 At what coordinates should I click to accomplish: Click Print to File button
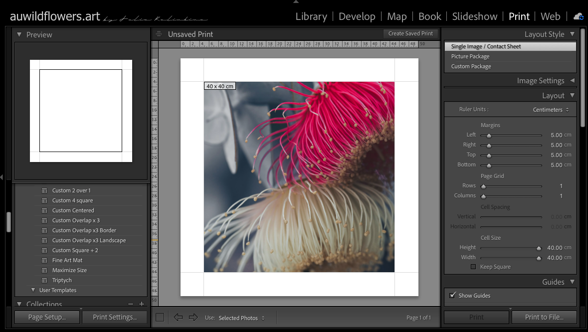tap(544, 317)
